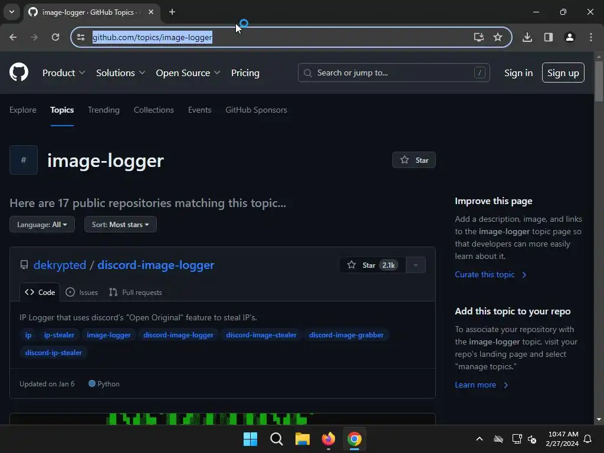Show hidden system tray icons
The image size is (604, 453).
coord(480,439)
